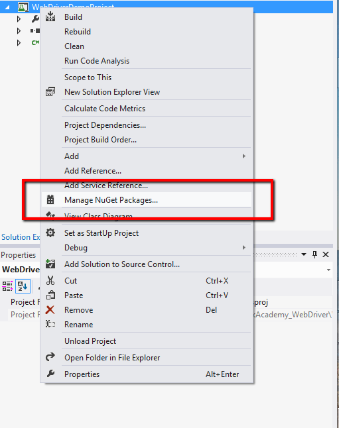Choose Cut menu entry
The width and height of the screenshot is (339, 428).
point(146,281)
